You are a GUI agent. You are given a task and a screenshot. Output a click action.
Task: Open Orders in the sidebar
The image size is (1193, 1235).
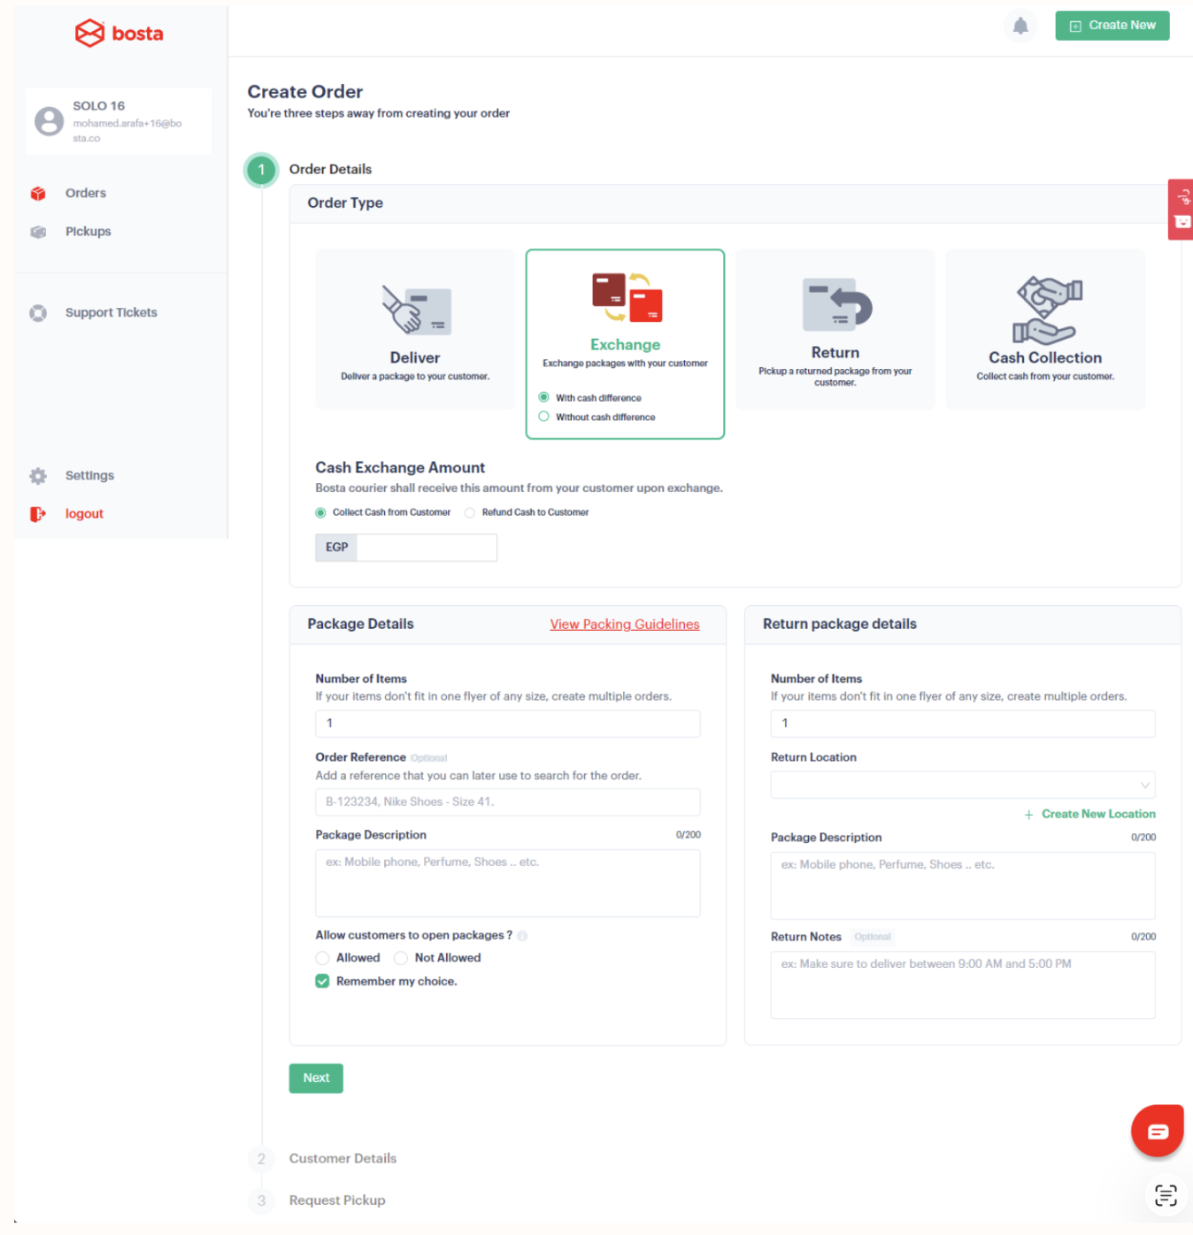tap(85, 193)
